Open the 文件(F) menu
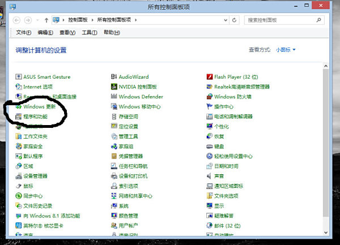340x245 pixels. [24, 32]
